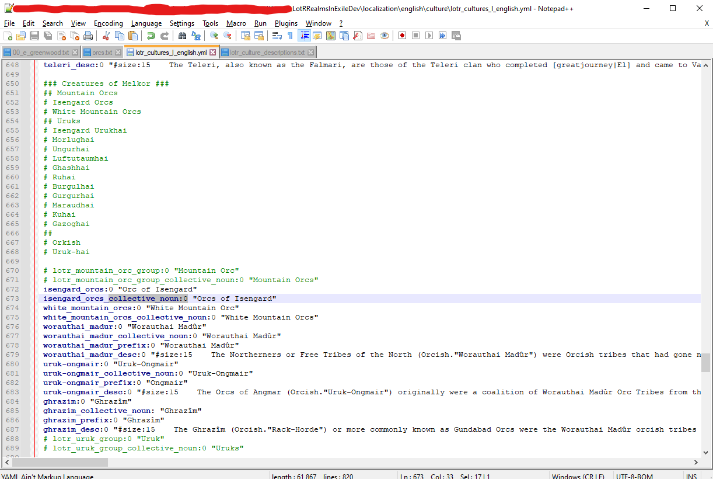Open the File menu

9,23
